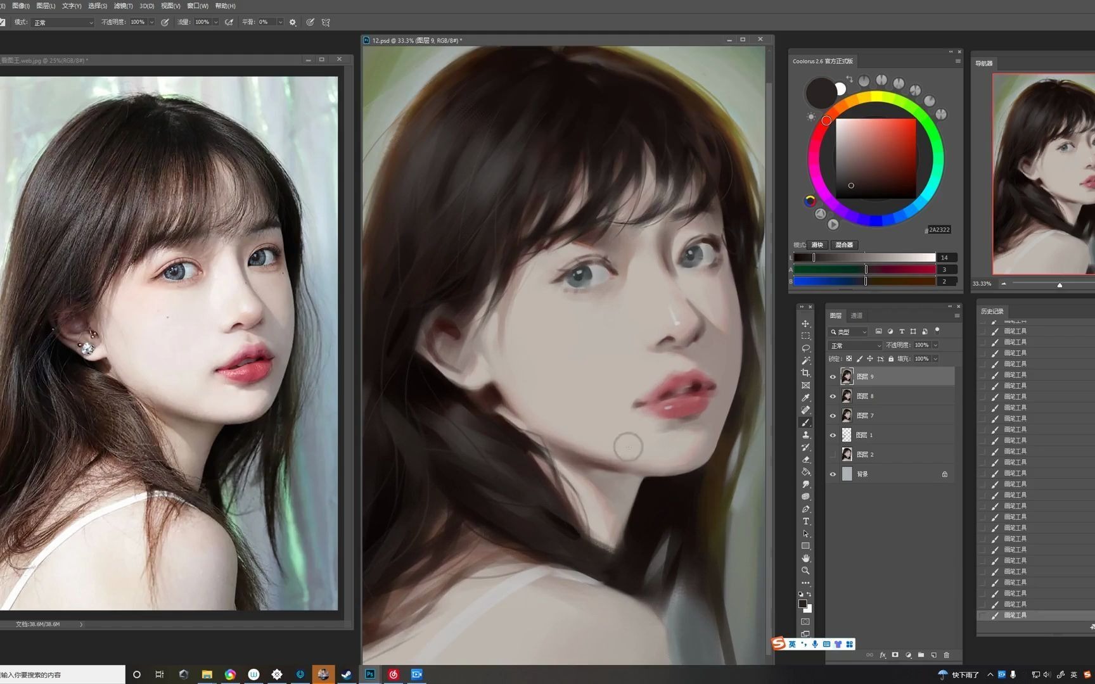Toggle lock transparent pixels in Layers panel
The width and height of the screenshot is (1095, 684).
[849, 358]
